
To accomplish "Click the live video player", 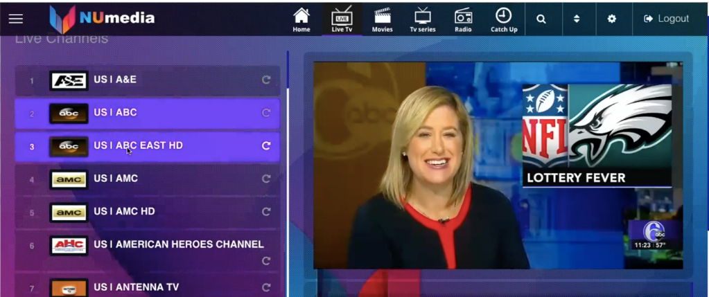I will pyautogui.click(x=498, y=165).
